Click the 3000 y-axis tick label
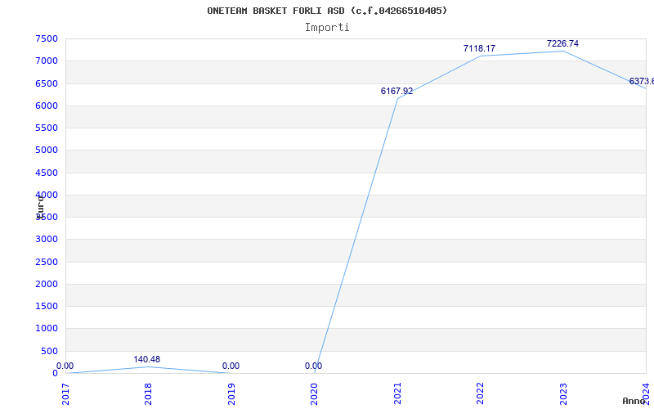This screenshot has width=654, height=409. click(47, 239)
